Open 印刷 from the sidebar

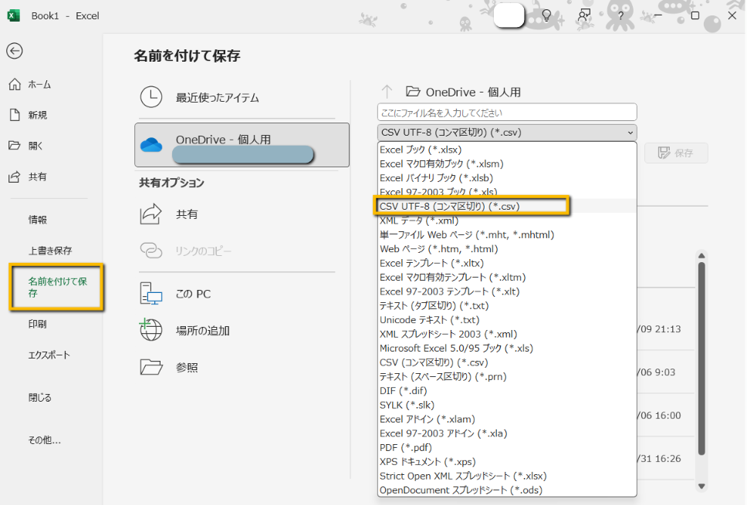tap(38, 324)
